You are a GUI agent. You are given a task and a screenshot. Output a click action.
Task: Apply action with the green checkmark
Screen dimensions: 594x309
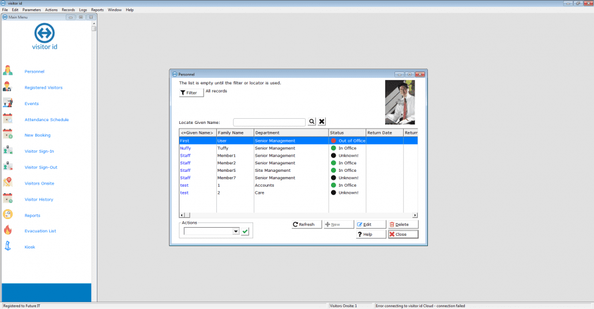(x=245, y=231)
